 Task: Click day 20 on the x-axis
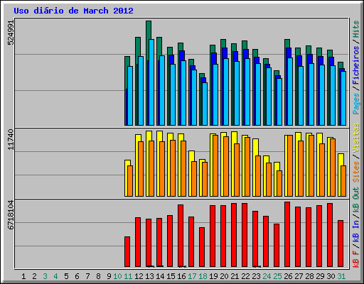click(224, 276)
